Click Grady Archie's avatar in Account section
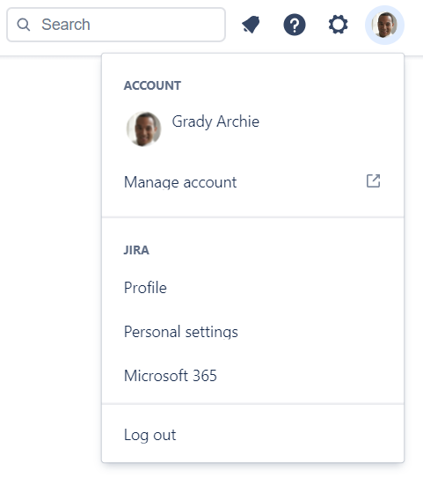The image size is (423, 485). point(143,129)
